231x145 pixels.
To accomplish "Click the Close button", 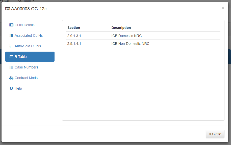I will (x=215, y=134).
